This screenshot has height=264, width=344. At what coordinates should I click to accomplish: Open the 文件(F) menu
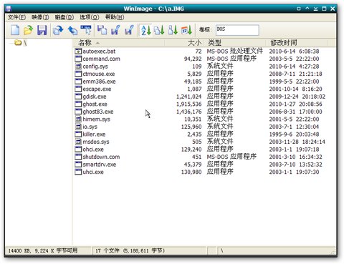pos(16,17)
